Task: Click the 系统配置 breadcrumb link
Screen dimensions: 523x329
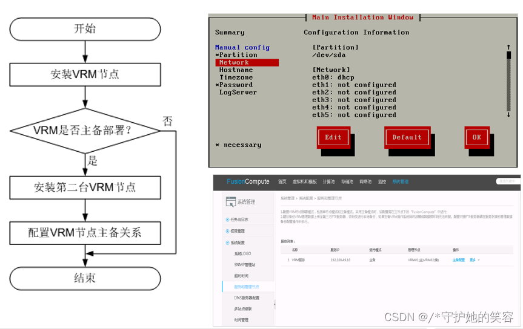Action: click(x=305, y=198)
